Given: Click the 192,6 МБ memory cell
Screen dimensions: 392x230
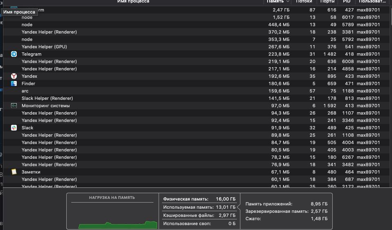Looking at the screenshot, I should click(279, 76).
